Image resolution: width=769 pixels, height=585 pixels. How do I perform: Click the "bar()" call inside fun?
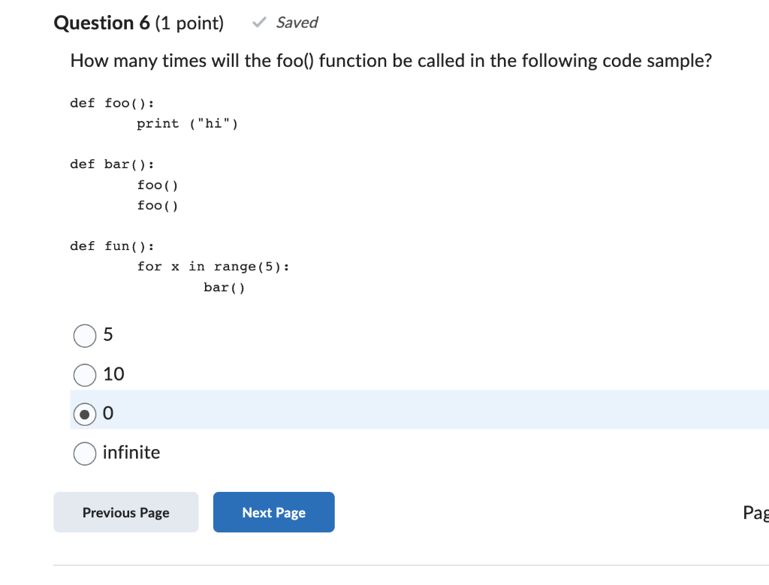tap(225, 287)
